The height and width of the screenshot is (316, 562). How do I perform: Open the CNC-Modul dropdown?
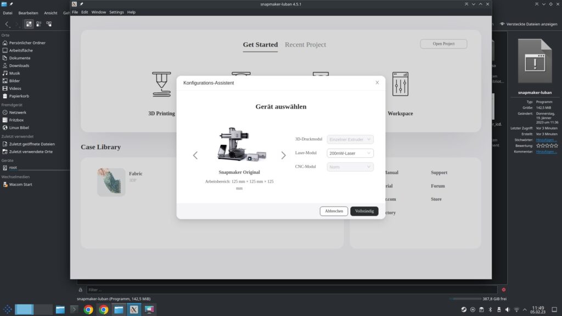point(350,167)
